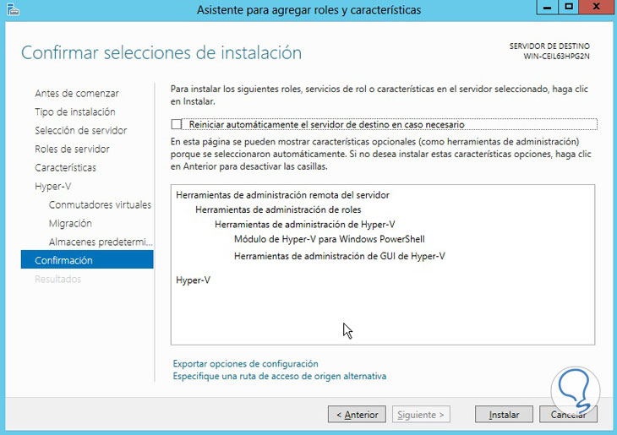Click the 'Cancelar' button
The image size is (617, 435).
568,415
